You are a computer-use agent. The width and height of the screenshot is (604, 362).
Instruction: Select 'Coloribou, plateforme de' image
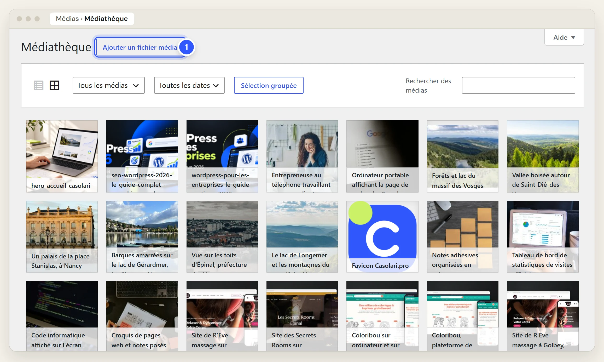[463, 316]
